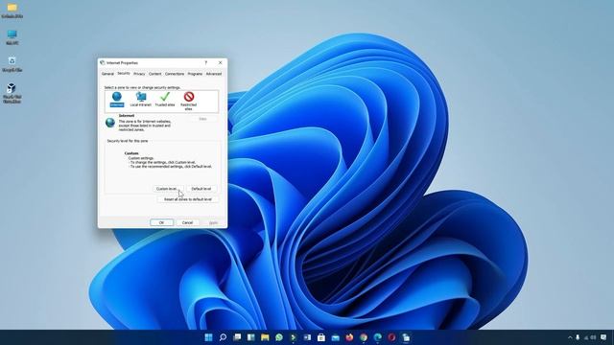
Task: Open Task View from the taskbar
Action: (x=237, y=337)
